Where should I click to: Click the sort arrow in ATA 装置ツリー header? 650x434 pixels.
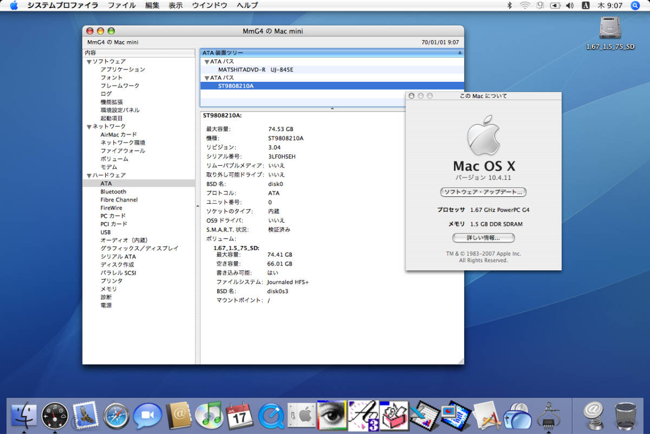click(x=460, y=53)
